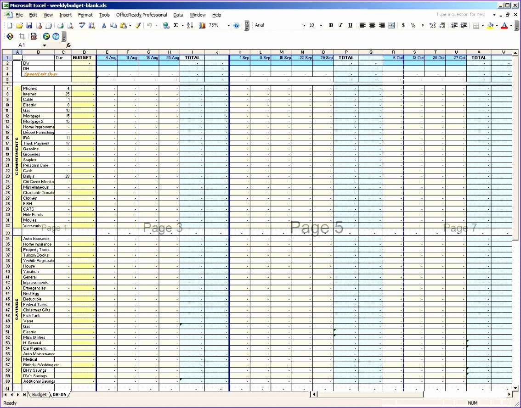Click the Microsoft Excel Help button
Image resolution: width=521 pixels, height=408 pixels.
coord(236,25)
